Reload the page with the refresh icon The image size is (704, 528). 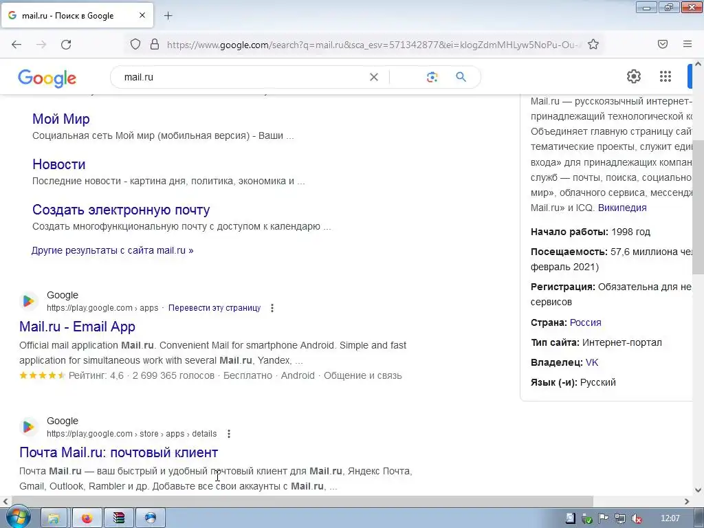pyautogui.click(x=66, y=45)
